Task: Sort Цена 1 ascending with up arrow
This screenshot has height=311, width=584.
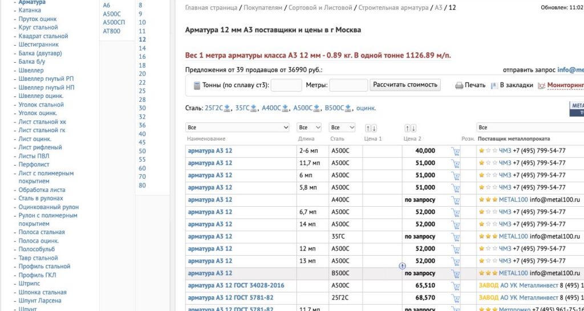Action: [368, 128]
